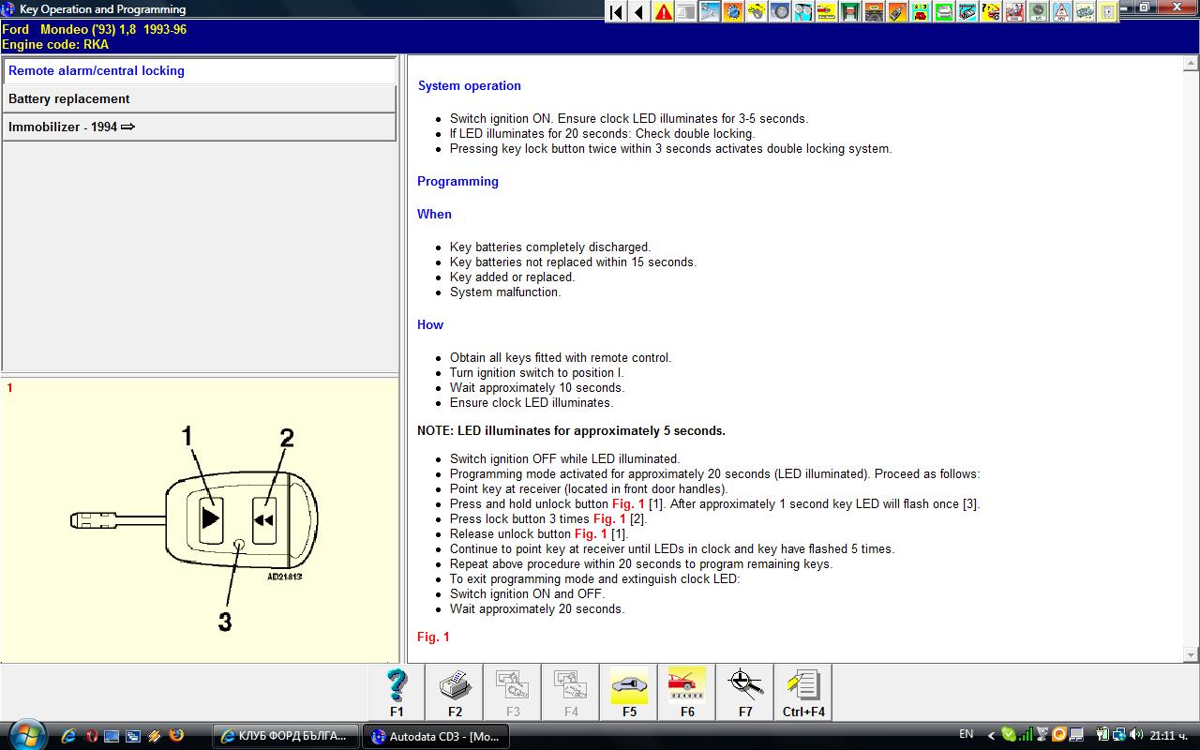Image resolution: width=1200 pixels, height=750 pixels.
Task: Launch Firefox from quick launch
Action: click(175, 736)
